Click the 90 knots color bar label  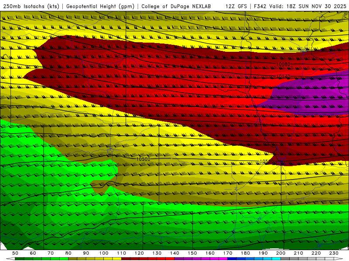point(86,253)
